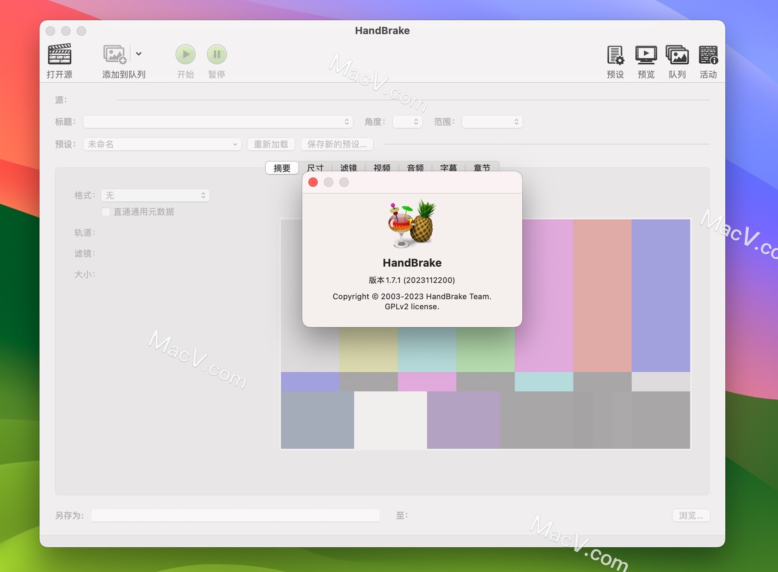Show the Queue window icon (队列)
This screenshot has height=572, width=778.
678,55
